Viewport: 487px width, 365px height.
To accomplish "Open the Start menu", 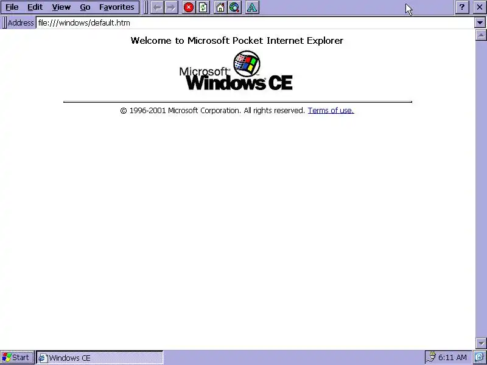I will 17,358.
